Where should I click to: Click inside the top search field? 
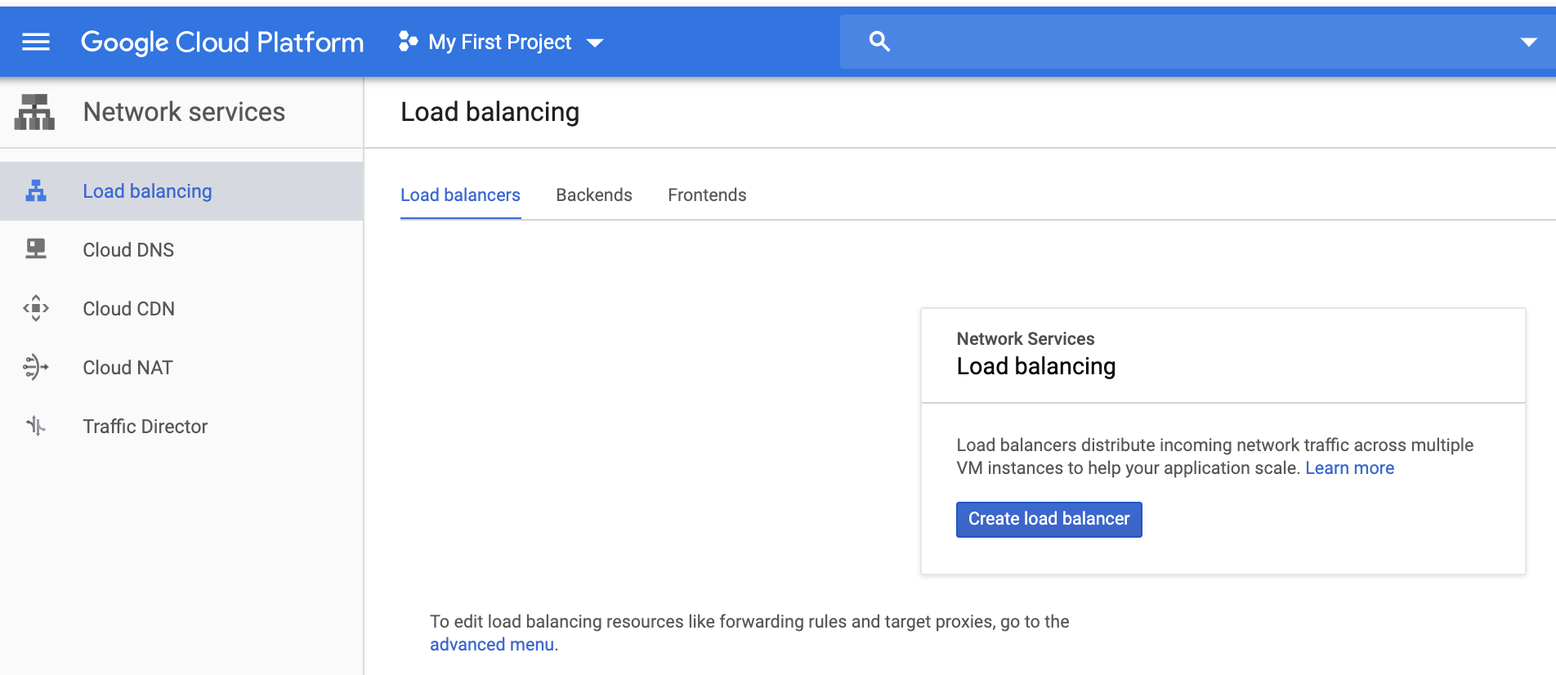(x=1197, y=42)
